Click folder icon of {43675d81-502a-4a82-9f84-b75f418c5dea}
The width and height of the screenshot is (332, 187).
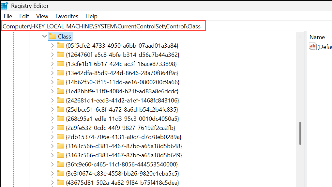coord(60,182)
